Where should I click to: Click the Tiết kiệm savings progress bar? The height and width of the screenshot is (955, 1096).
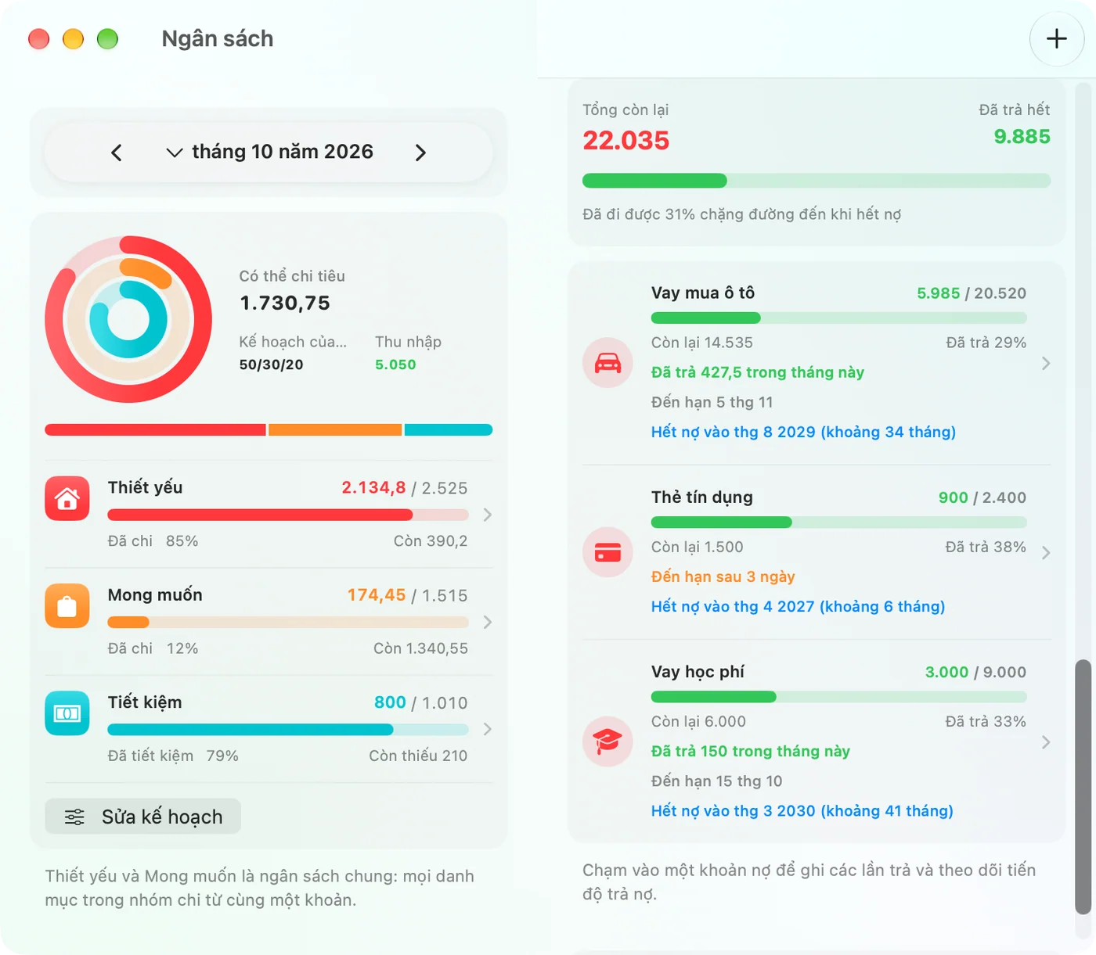coord(288,729)
